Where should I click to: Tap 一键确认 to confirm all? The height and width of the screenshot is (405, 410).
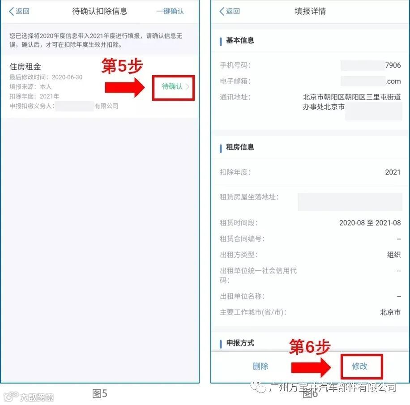click(x=170, y=11)
